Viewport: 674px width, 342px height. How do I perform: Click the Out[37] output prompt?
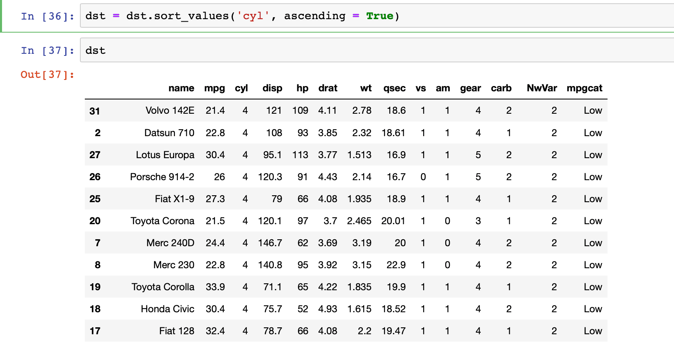pos(48,75)
